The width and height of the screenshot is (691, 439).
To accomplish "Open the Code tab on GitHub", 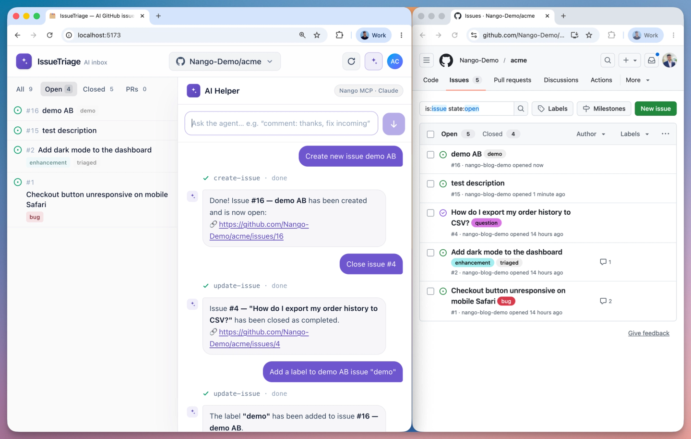I will (431, 80).
